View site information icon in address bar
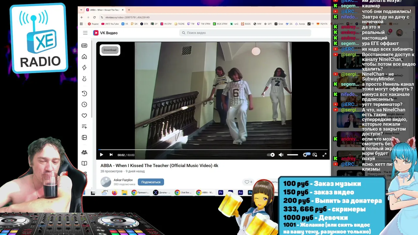Viewport: 418px width, 235px height. pos(102,17)
